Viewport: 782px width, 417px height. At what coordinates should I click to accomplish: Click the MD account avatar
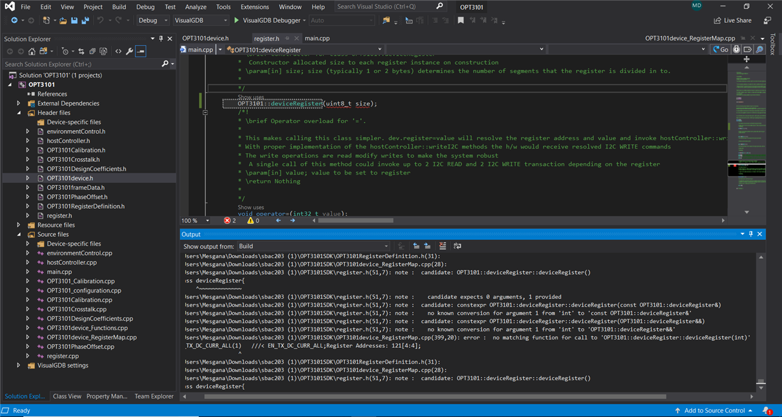[x=696, y=6]
